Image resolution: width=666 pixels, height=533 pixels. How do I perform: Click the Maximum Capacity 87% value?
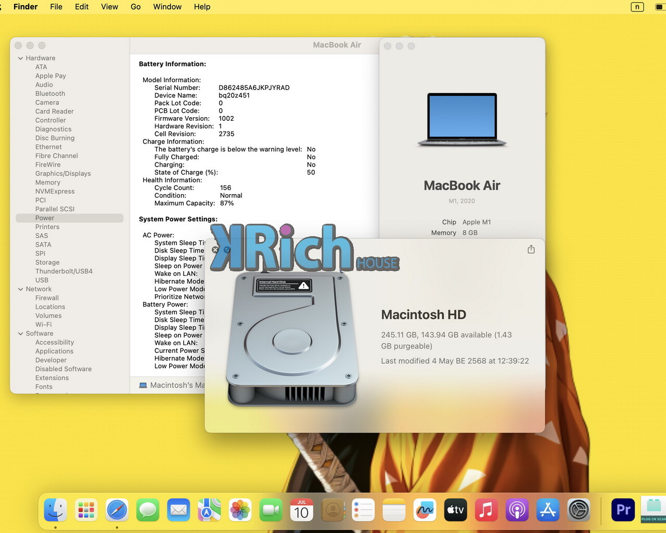[227, 204]
